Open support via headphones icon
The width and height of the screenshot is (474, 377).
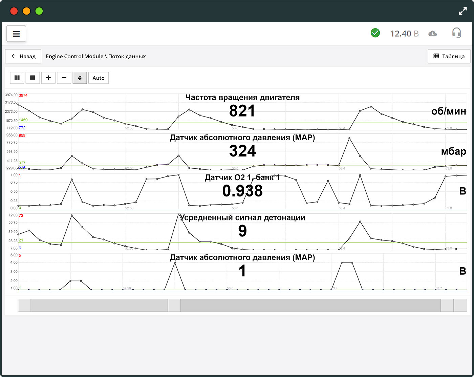coord(456,33)
